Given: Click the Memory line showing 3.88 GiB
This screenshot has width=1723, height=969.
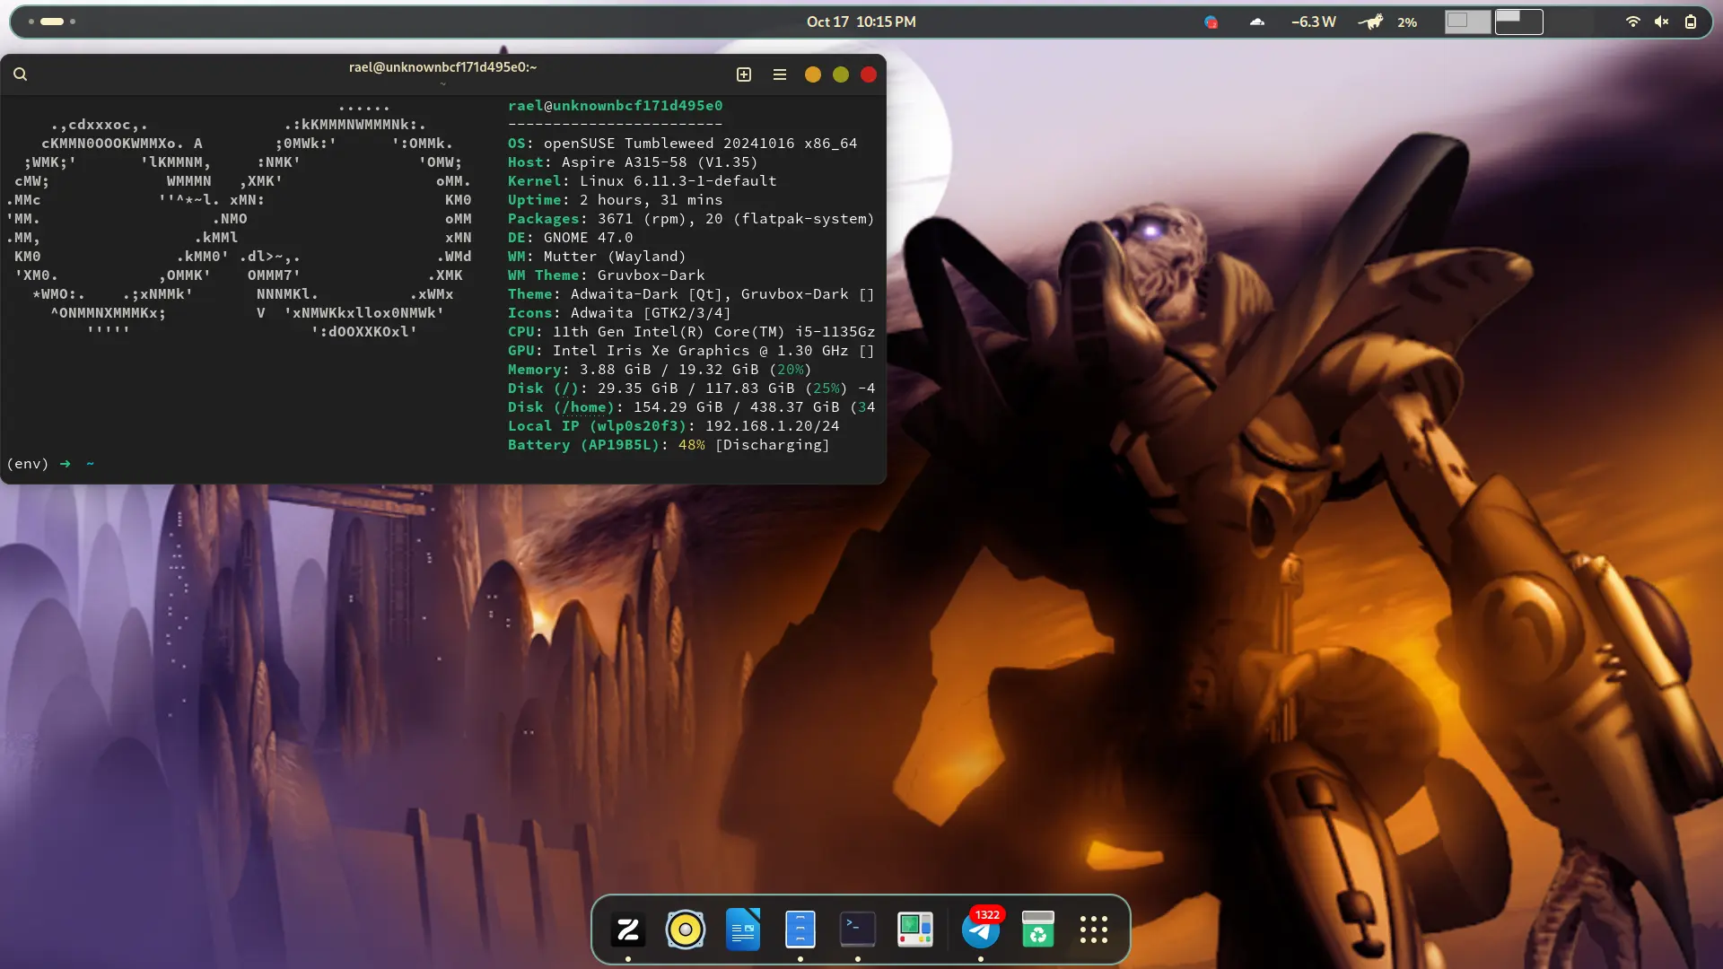Looking at the screenshot, I should click(660, 370).
